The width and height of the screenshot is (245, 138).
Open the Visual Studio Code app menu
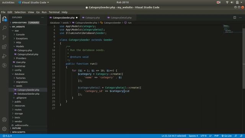(34, 2)
